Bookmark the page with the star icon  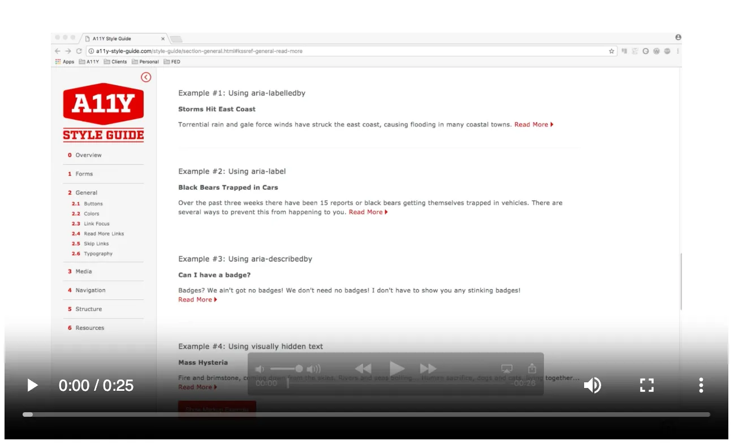(611, 51)
